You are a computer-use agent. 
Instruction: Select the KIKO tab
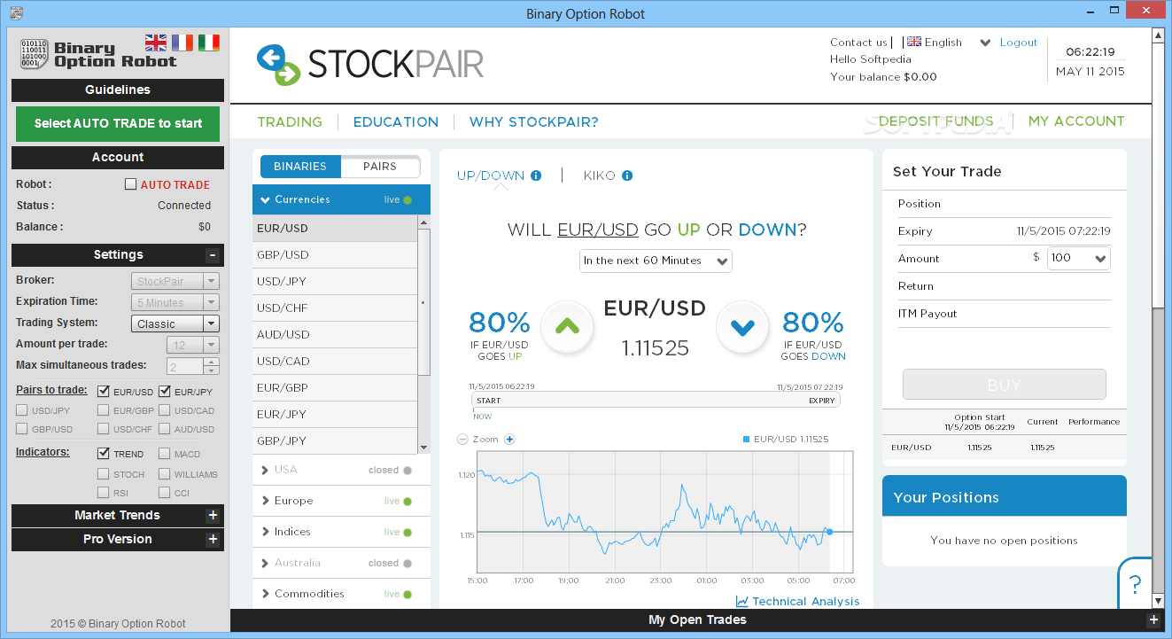pyautogui.click(x=599, y=175)
